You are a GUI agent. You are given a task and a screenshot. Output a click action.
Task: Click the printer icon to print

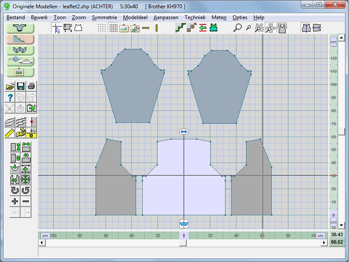click(31, 86)
